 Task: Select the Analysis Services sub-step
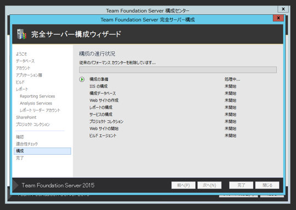36,103
